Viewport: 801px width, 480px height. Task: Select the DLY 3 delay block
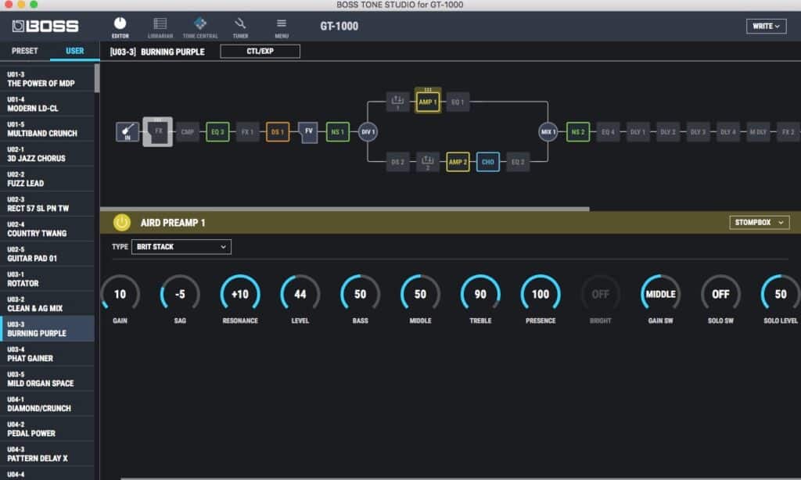(x=698, y=132)
